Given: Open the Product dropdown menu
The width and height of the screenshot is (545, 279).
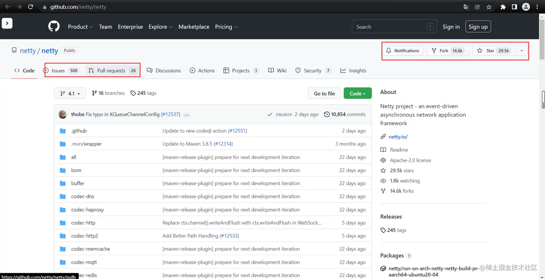Looking at the screenshot, I should [80, 27].
